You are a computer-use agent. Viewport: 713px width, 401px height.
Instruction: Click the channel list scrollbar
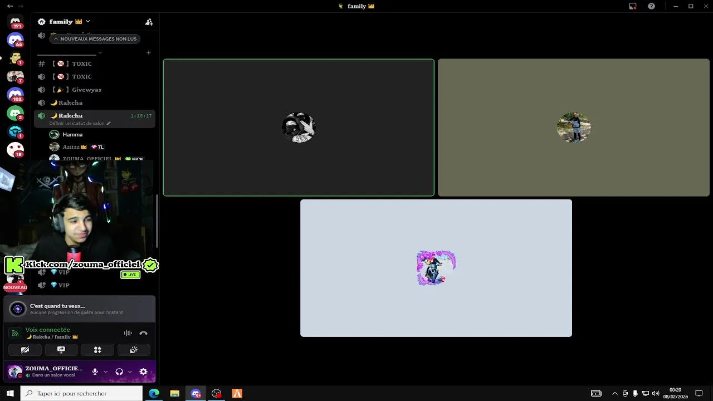tap(158, 221)
